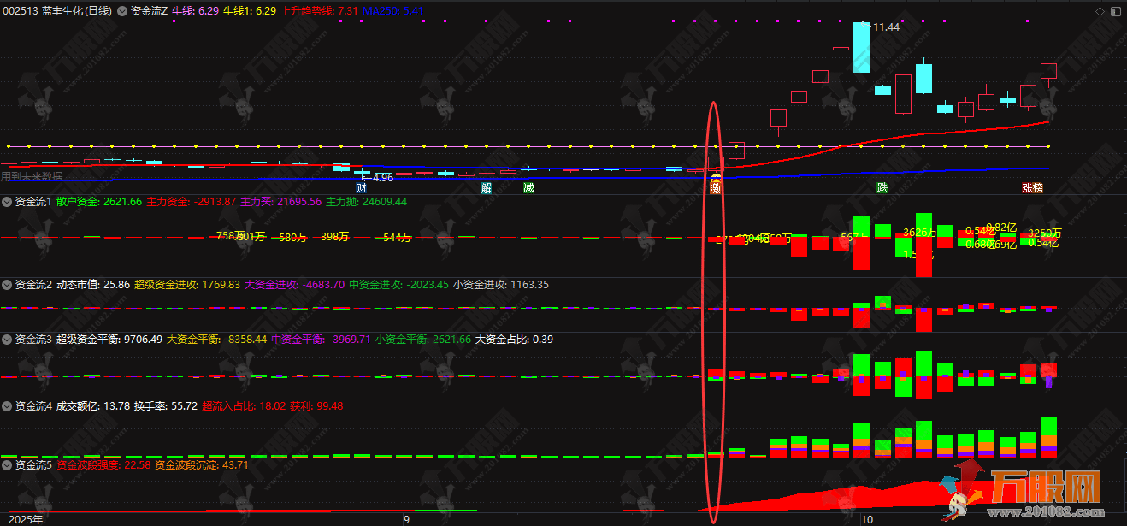Click the 激 info marker on chart

[x=716, y=187]
